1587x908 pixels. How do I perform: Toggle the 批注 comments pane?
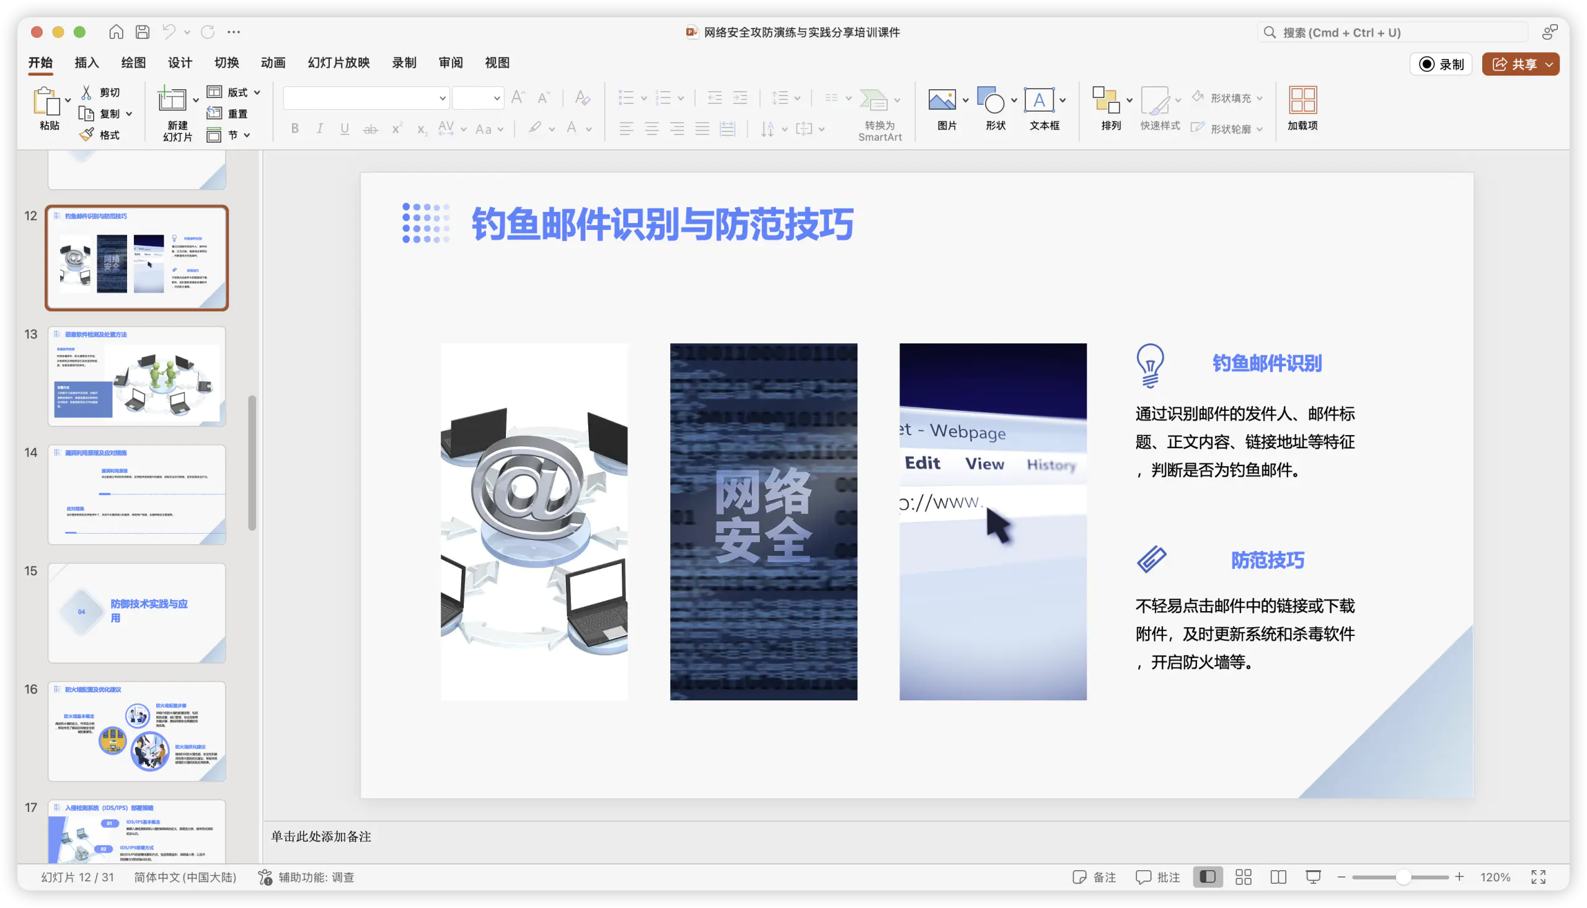[x=1158, y=878]
